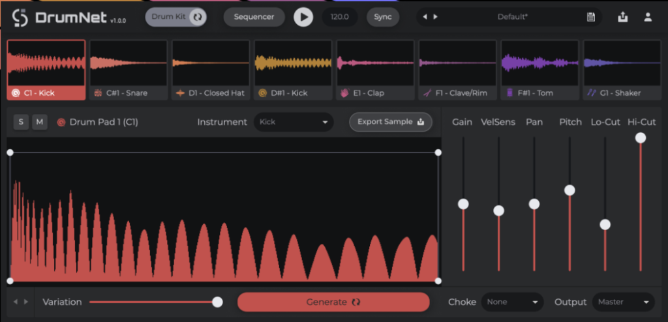
Task: Select the C#1 - Snare pad
Action: pyautogui.click(x=129, y=70)
